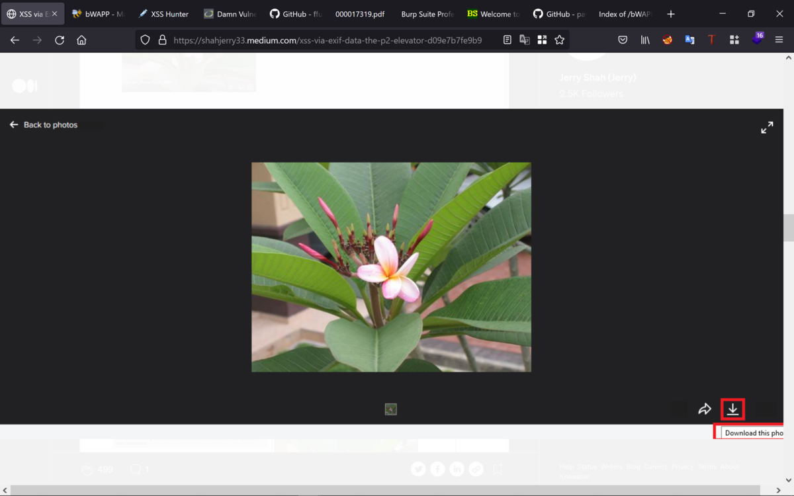The width and height of the screenshot is (794, 496).
Task: Switch to the Index of /bWAPP tab
Action: pos(625,14)
